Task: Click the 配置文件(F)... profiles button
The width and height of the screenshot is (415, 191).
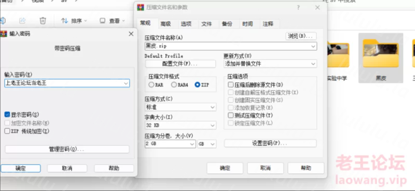Action: pos(180,64)
